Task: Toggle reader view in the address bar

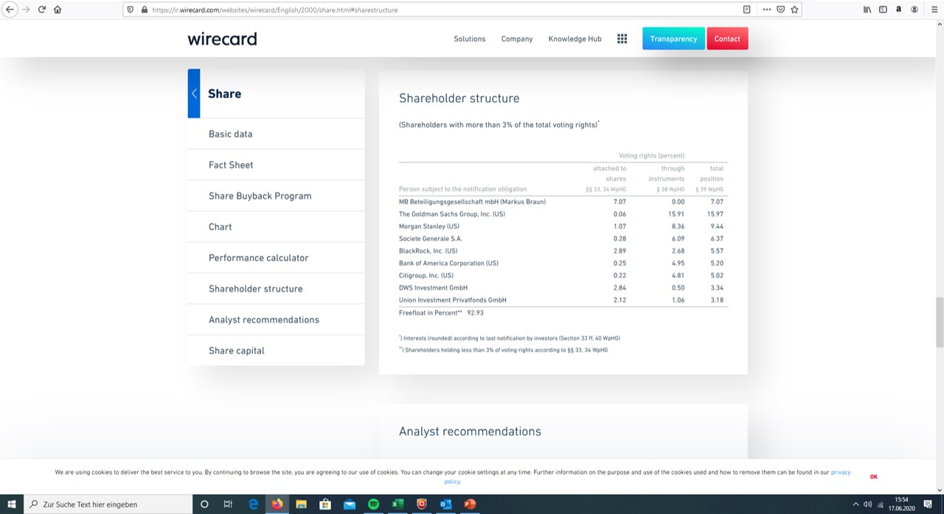Action: pyautogui.click(x=747, y=10)
